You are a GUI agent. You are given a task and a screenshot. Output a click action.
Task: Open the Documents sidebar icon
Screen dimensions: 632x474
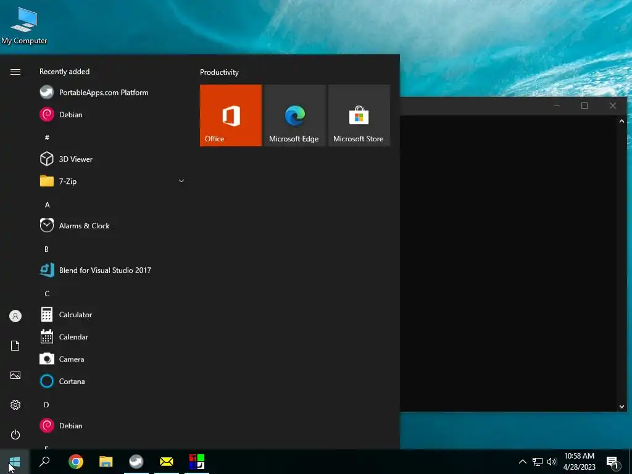pos(15,346)
